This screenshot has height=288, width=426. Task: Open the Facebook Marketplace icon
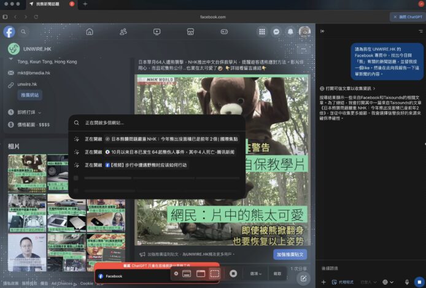pyautogui.click(x=191, y=31)
